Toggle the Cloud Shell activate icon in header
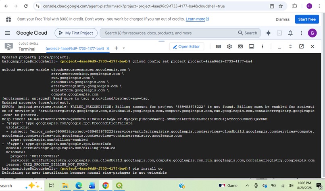This screenshot has height=191, width=325. click(x=279, y=33)
